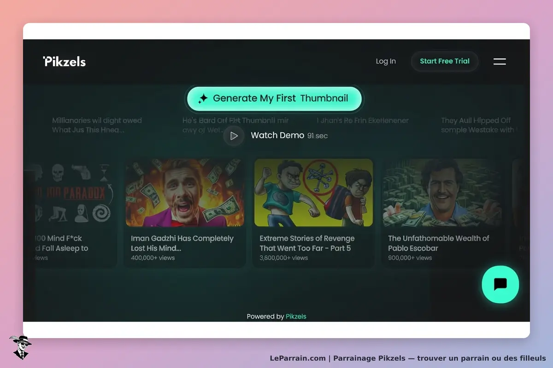Viewport: 553px width, 368px height.
Task: Click the Pikzels logo
Action: click(x=65, y=61)
